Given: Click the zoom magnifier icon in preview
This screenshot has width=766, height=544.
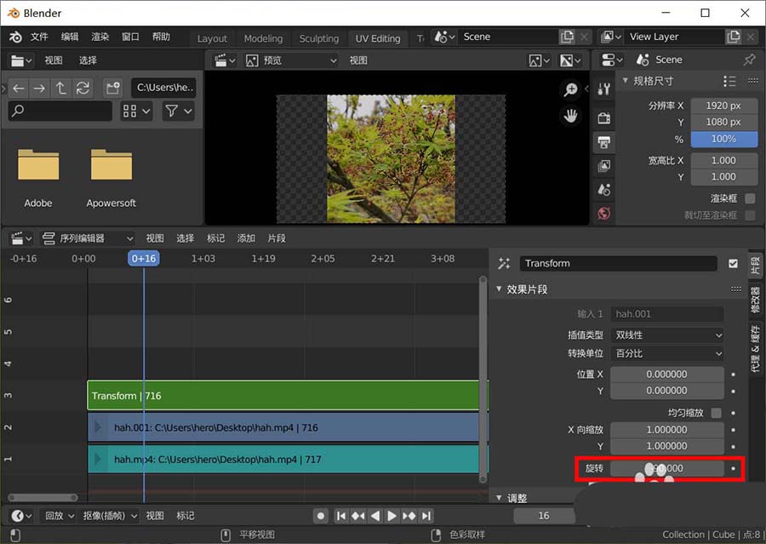Looking at the screenshot, I should pos(570,89).
